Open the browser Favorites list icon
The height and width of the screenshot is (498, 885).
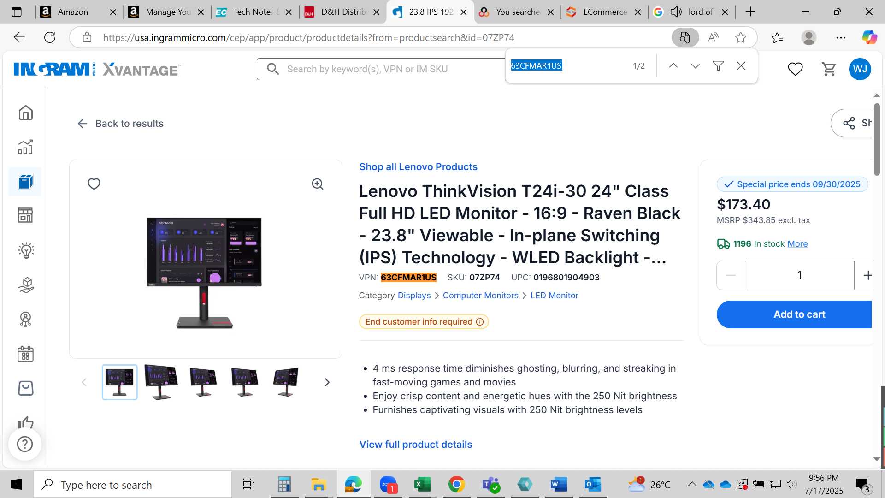(x=777, y=37)
